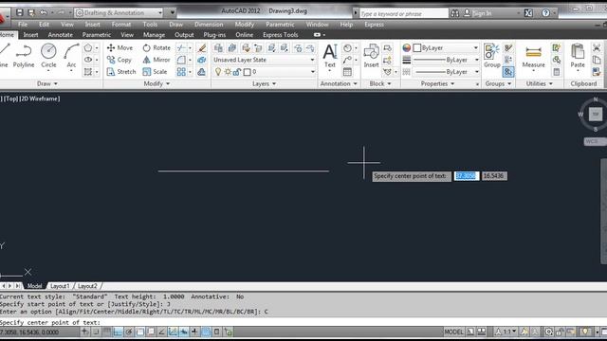607x341 pixels.
Task: Click the Save icon in quick access toolbar
Action: tap(19, 12)
